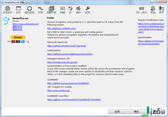This screenshot has height=117, width=168.
Task: Open the 忽略列表 ignore list section
Action: coord(51,10)
